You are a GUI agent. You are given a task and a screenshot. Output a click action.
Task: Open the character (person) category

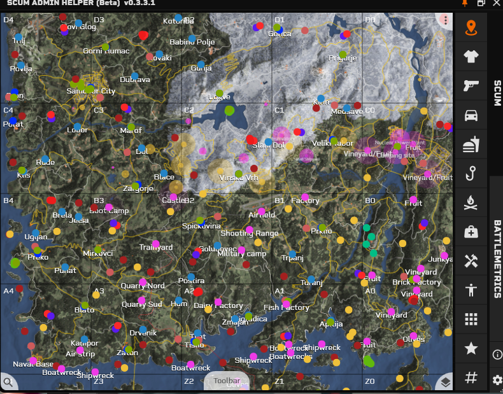471,290
